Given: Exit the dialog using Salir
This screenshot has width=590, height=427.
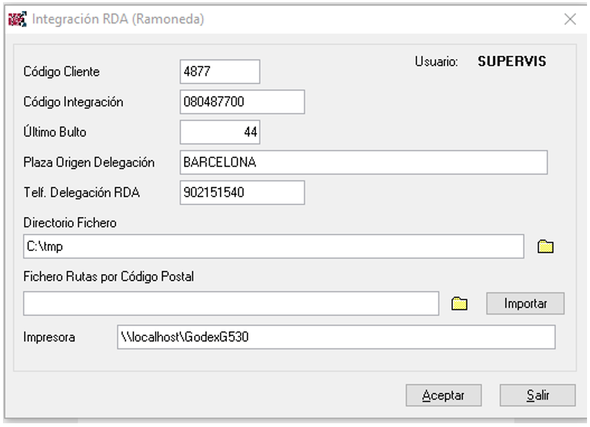Looking at the screenshot, I should tap(537, 396).
